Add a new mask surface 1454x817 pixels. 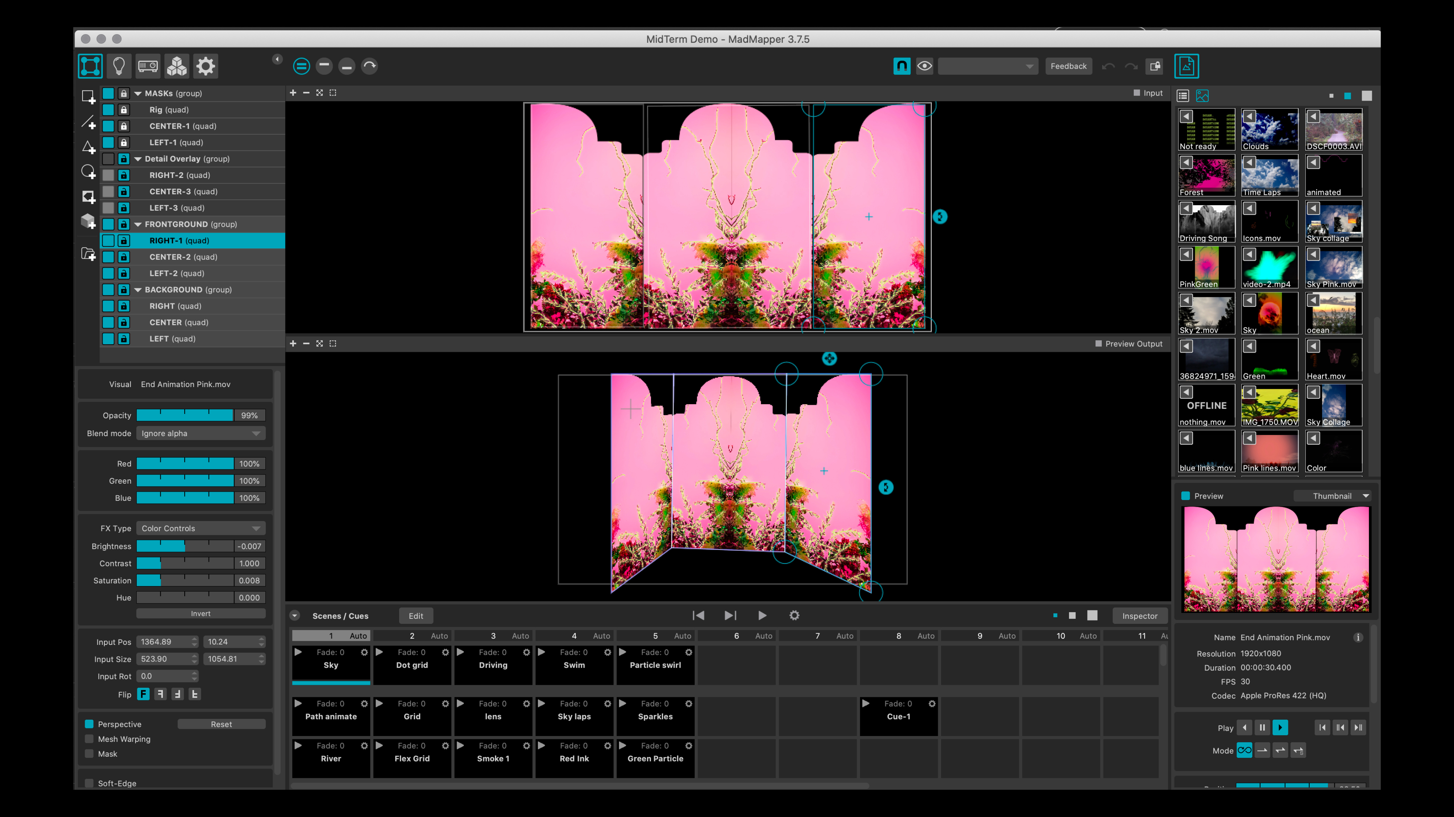pyautogui.click(x=88, y=197)
